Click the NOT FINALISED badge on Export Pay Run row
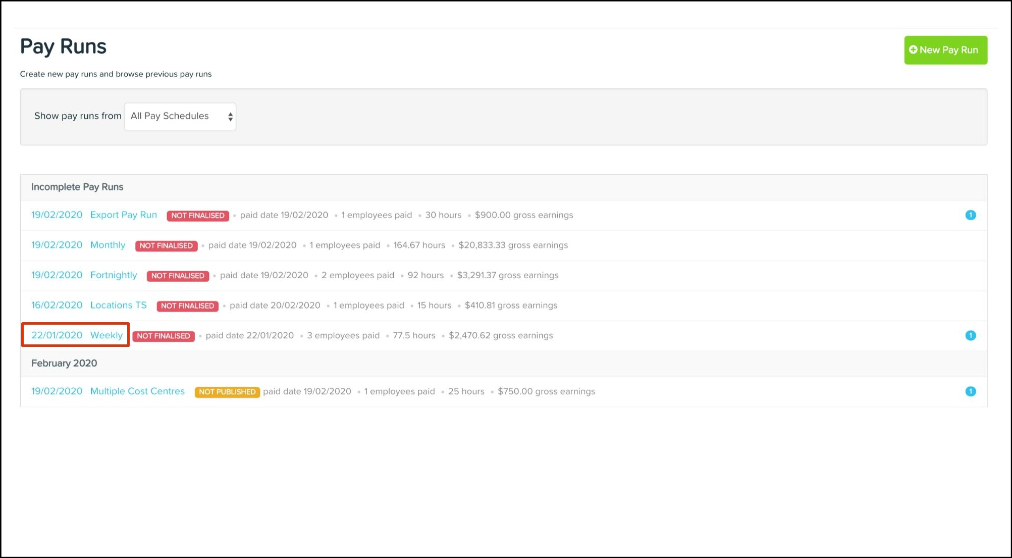Screen dimensions: 1012x558 coord(197,216)
